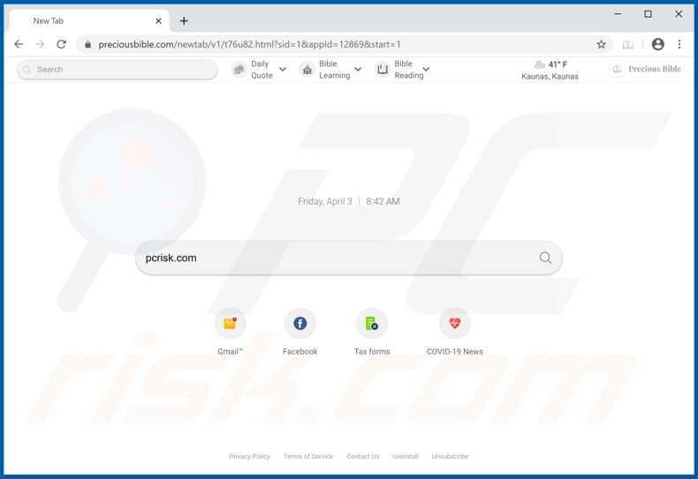Open a new tab with plus button
The height and width of the screenshot is (479, 698).
point(184,21)
